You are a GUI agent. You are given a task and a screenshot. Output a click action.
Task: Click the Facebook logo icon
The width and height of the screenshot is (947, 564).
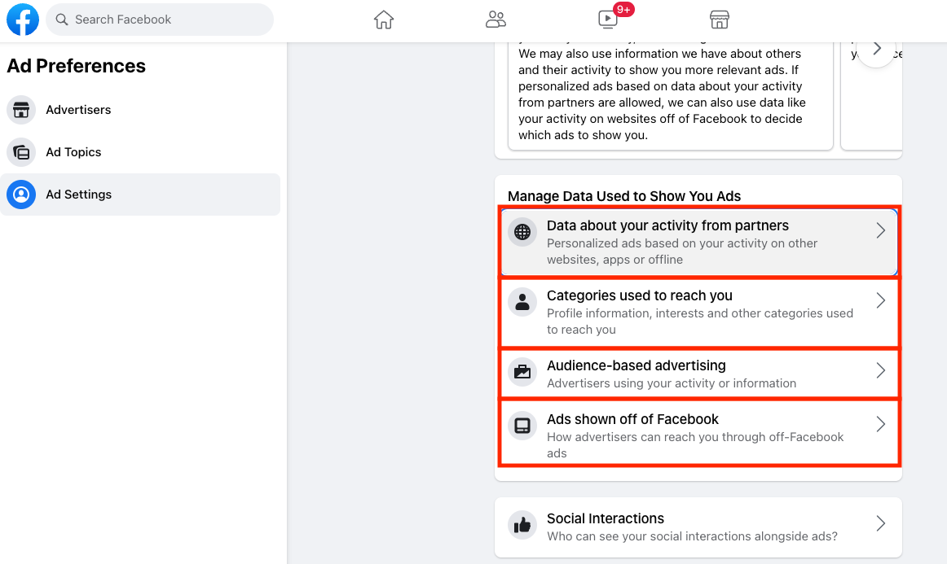coord(22,20)
